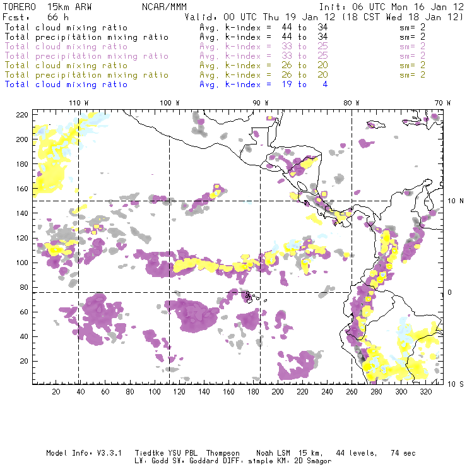Click the 'YSU PBL' scheme label

click(182, 453)
